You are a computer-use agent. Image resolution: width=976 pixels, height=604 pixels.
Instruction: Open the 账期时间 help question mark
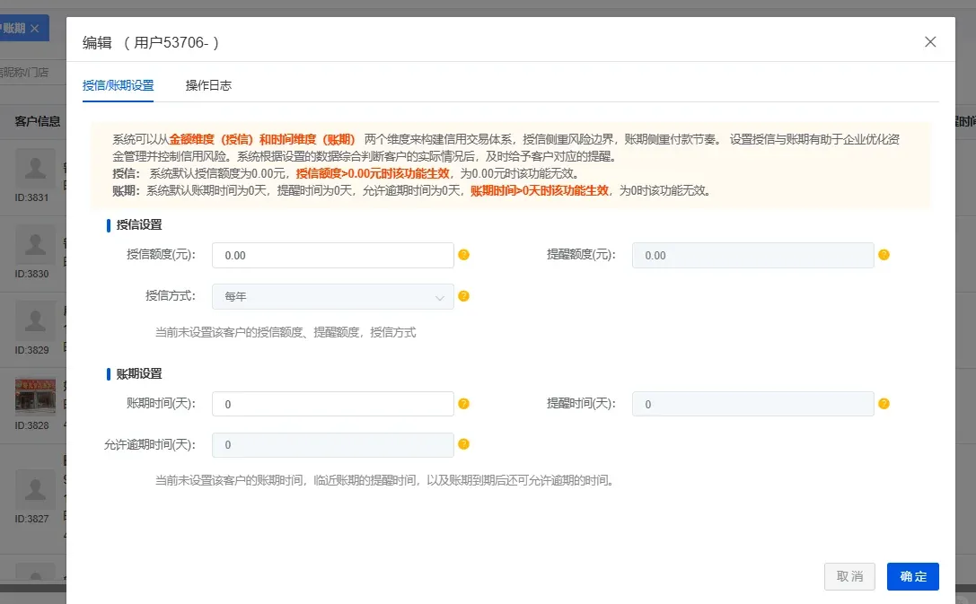pyautogui.click(x=464, y=404)
